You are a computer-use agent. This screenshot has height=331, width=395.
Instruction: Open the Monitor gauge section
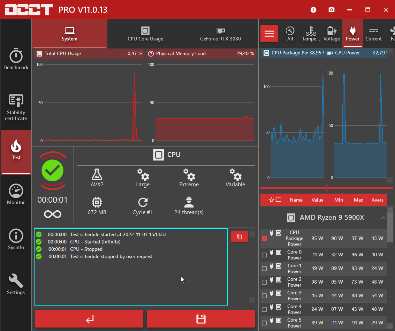(16, 195)
